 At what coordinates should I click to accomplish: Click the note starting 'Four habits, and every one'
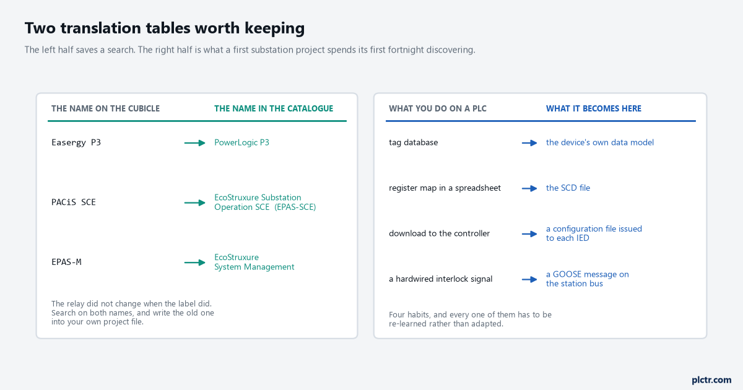471,319
